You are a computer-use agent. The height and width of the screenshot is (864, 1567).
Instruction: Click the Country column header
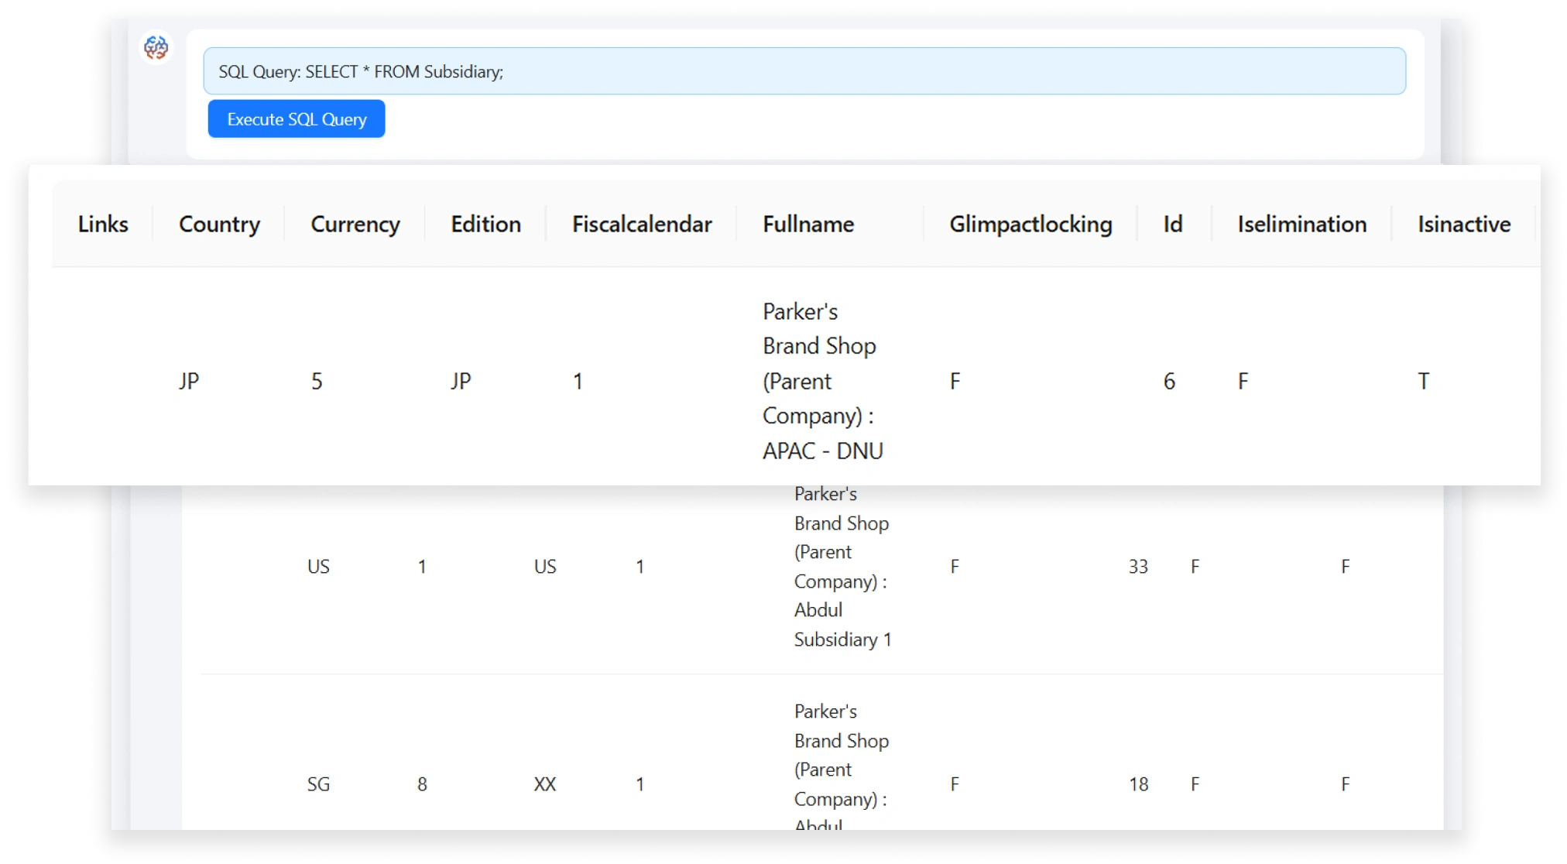(219, 225)
